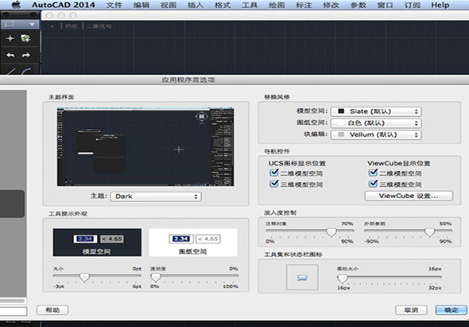Open the 绘图 menu
The height and width of the screenshot is (327, 469).
277,5
